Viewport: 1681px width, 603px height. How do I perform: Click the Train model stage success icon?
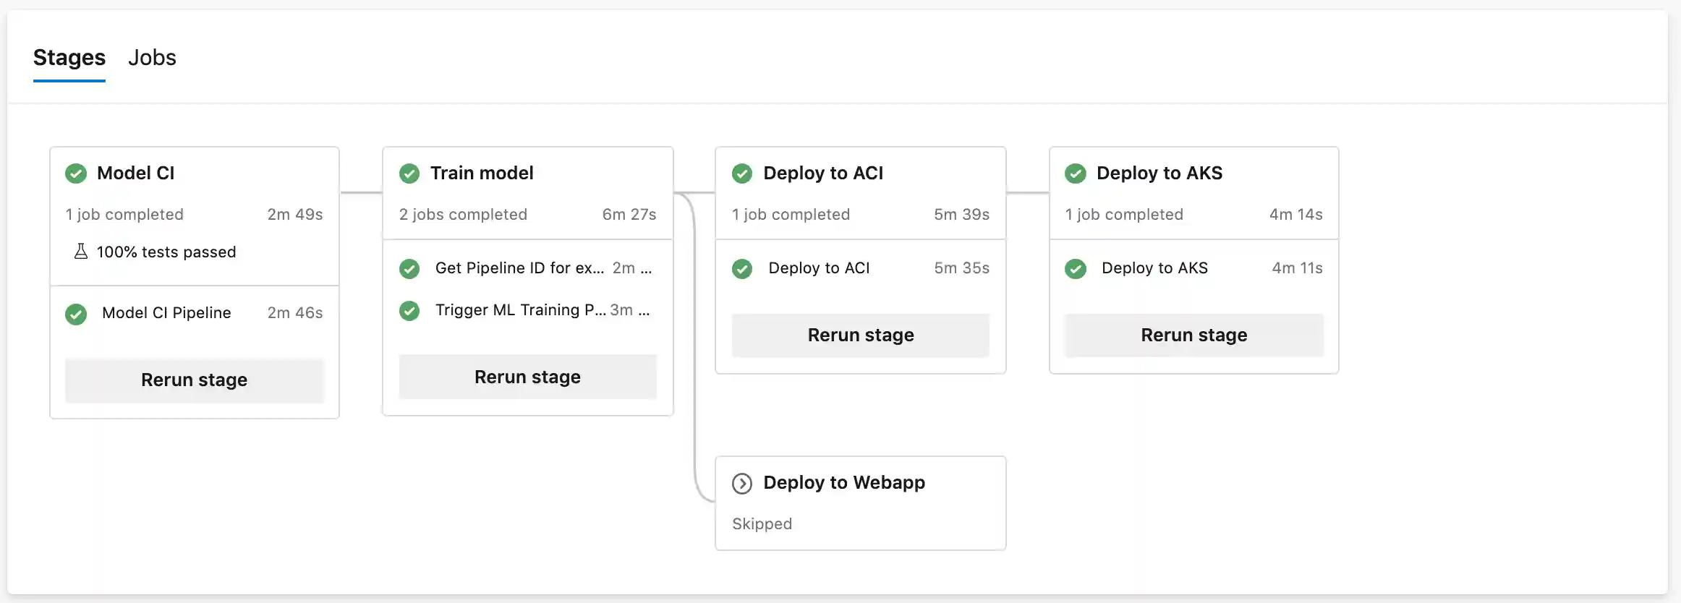click(409, 174)
